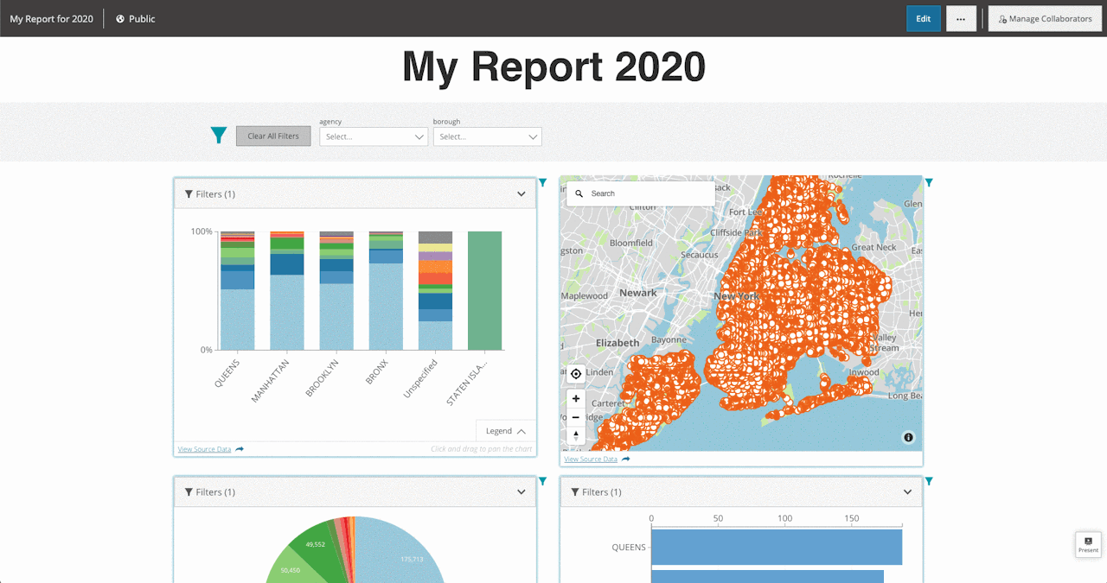The image size is (1107, 583).
Task: Expand the pie chart's Filters chevron
Action: coord(522,492)
